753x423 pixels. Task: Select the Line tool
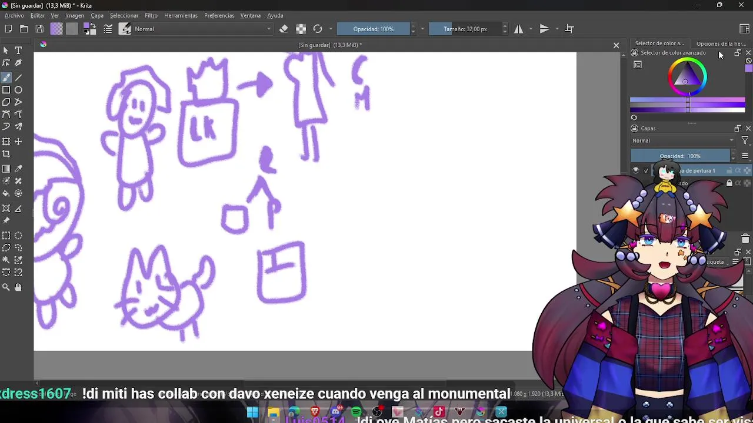[x=18, y=78]
